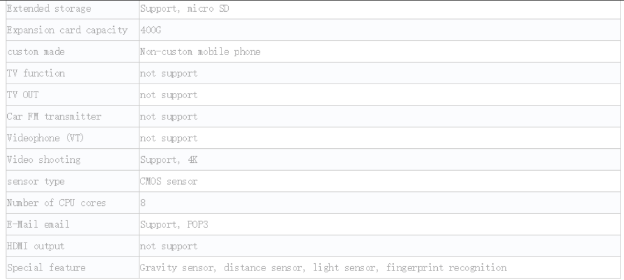Select the "Support, micro SD" value
Viewport: 624px width, 280px height.
[x=185, y=9]
